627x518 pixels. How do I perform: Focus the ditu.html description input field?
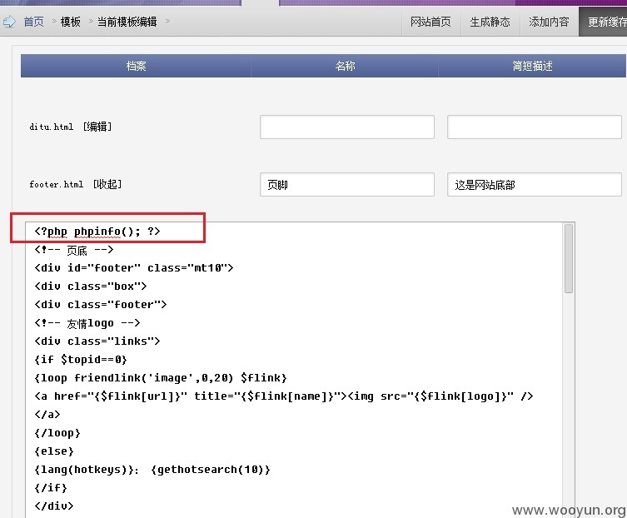[x=535, y=127]
